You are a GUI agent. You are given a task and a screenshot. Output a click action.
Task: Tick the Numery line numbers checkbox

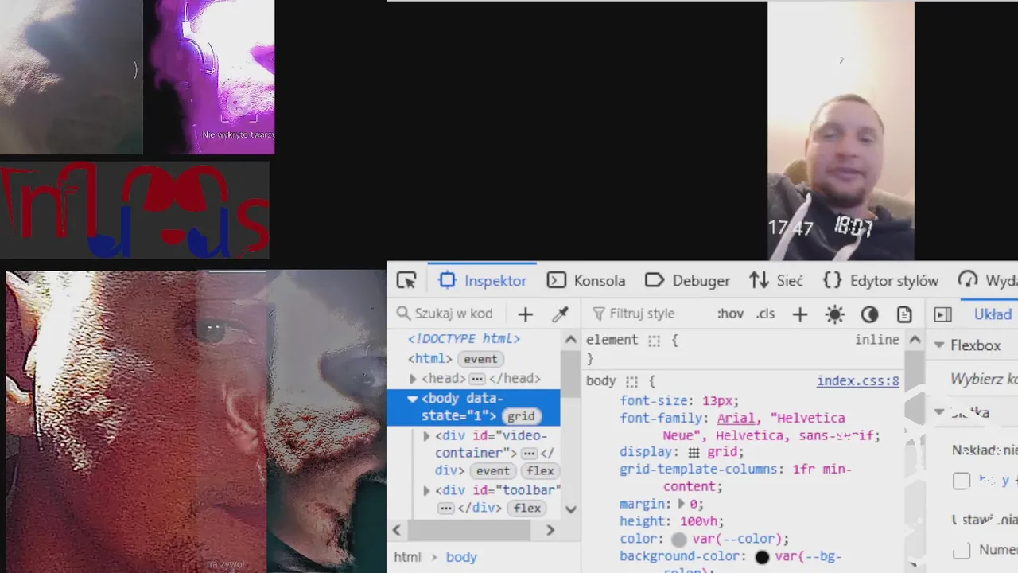pyautogui.click(x=962, y=550)
